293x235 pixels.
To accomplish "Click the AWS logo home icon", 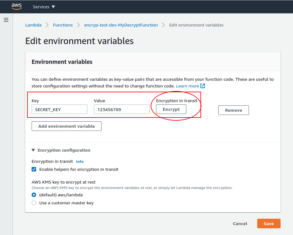I will point(17,6).
